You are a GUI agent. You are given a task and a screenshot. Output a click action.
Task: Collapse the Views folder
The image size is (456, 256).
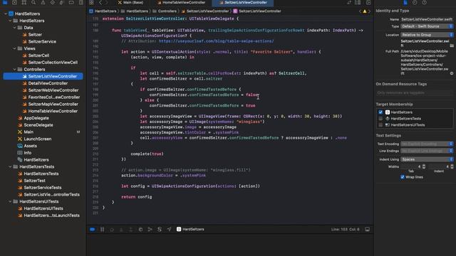click(15, 48)
